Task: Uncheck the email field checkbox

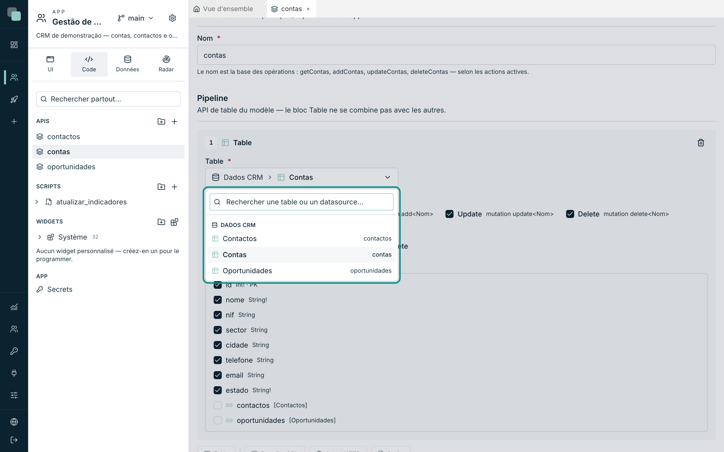Action: pos(217,375)
